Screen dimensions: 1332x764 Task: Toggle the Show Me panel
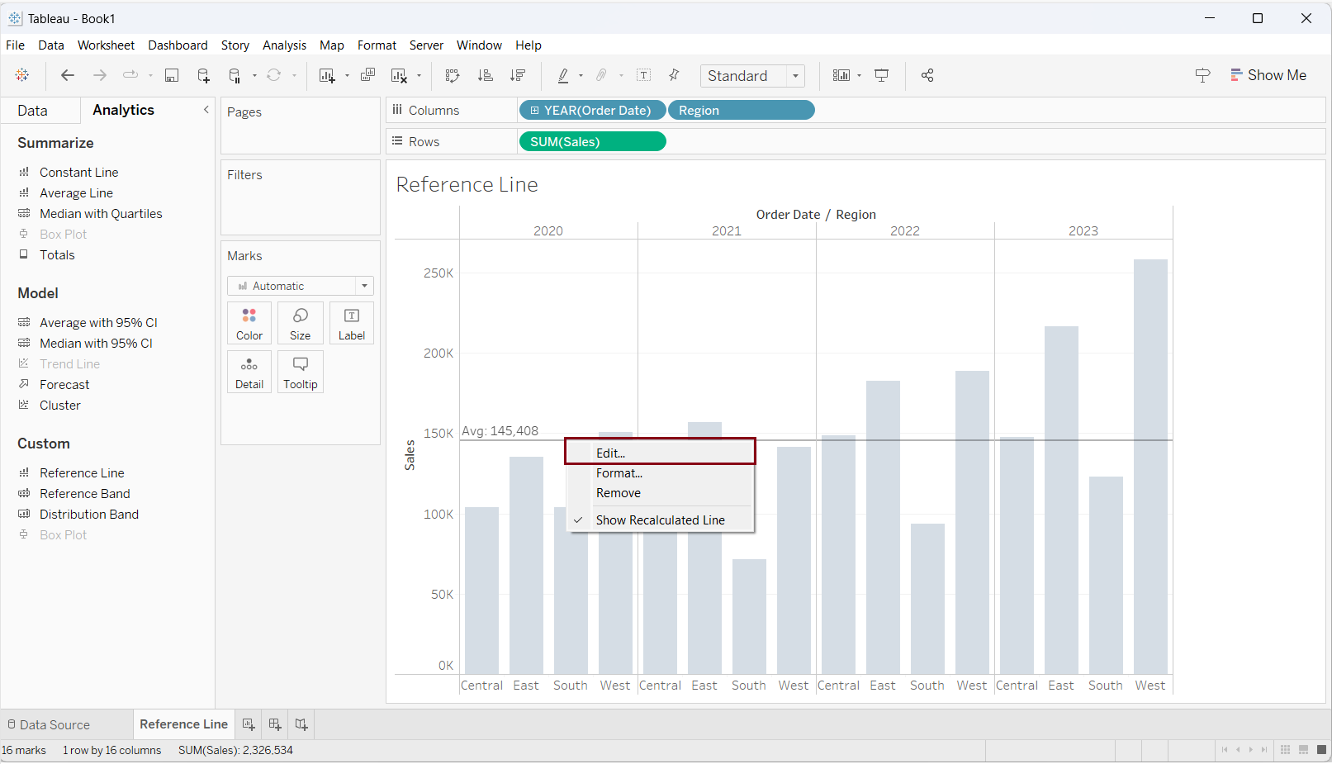pos(1268,75)
